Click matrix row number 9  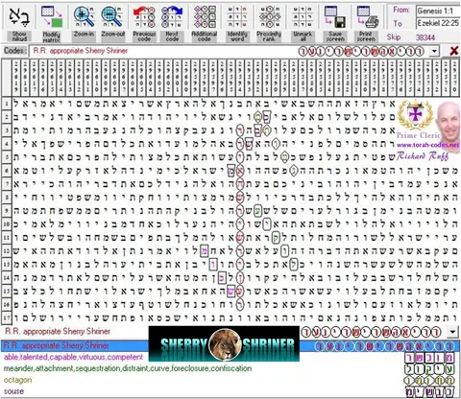(7, 211)
